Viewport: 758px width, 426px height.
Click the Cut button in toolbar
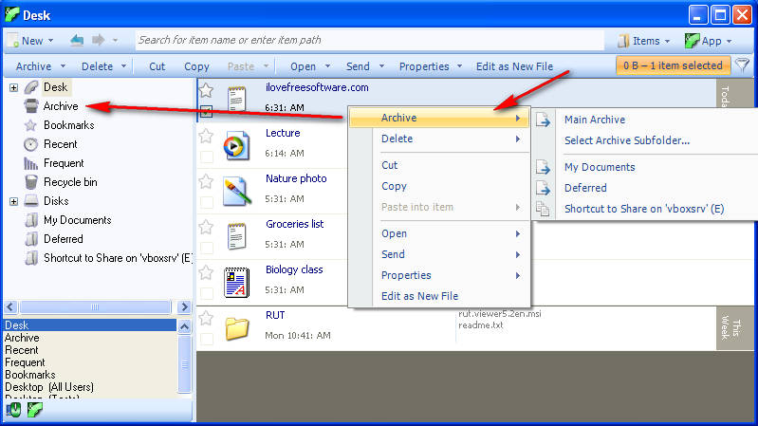click(157, 66)
